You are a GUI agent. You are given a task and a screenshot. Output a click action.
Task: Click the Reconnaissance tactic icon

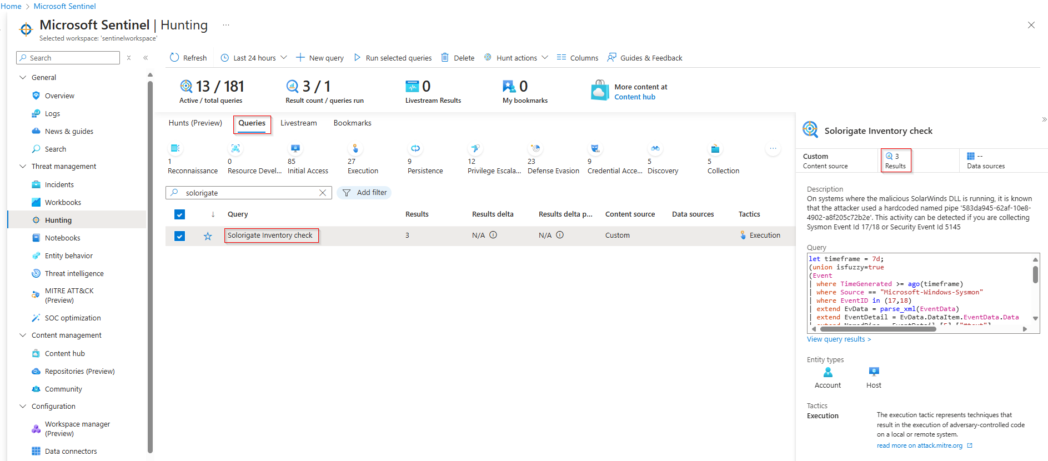175,148
